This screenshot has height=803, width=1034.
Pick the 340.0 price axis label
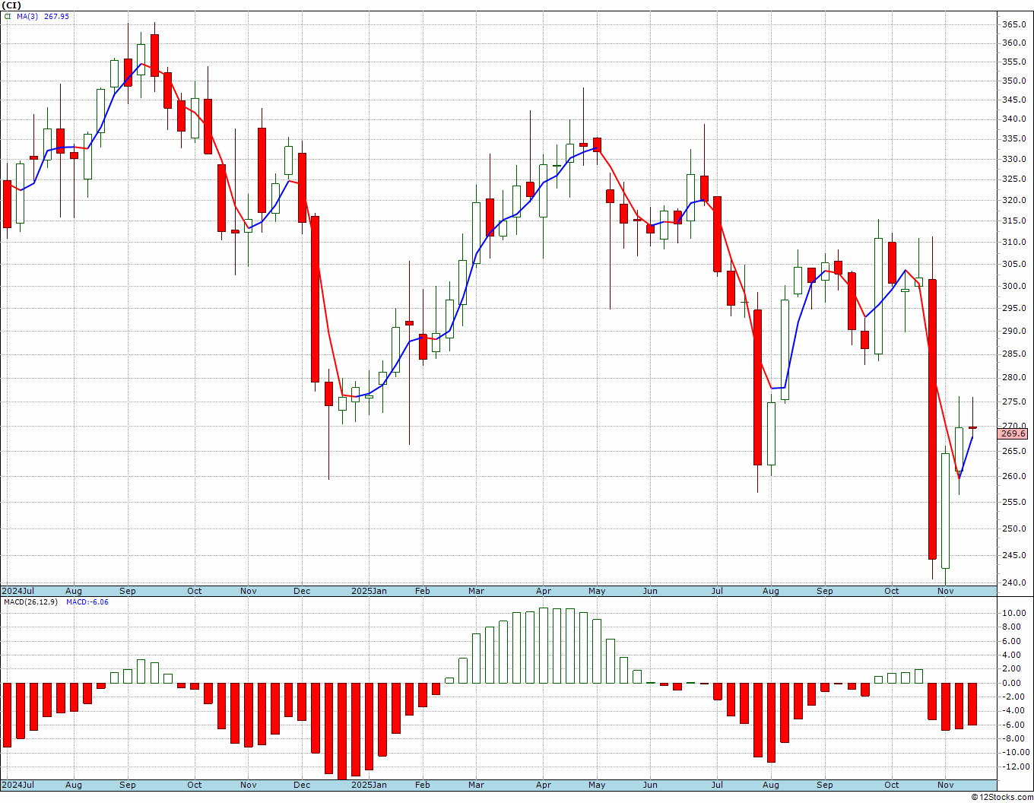point(1013,119)
